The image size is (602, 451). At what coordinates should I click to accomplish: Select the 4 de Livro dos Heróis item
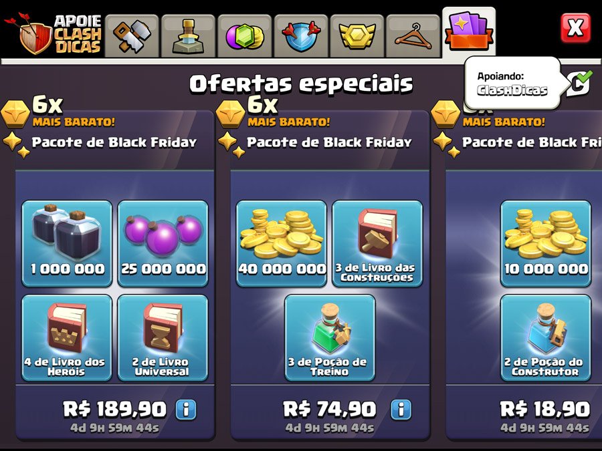click(67, 338)
